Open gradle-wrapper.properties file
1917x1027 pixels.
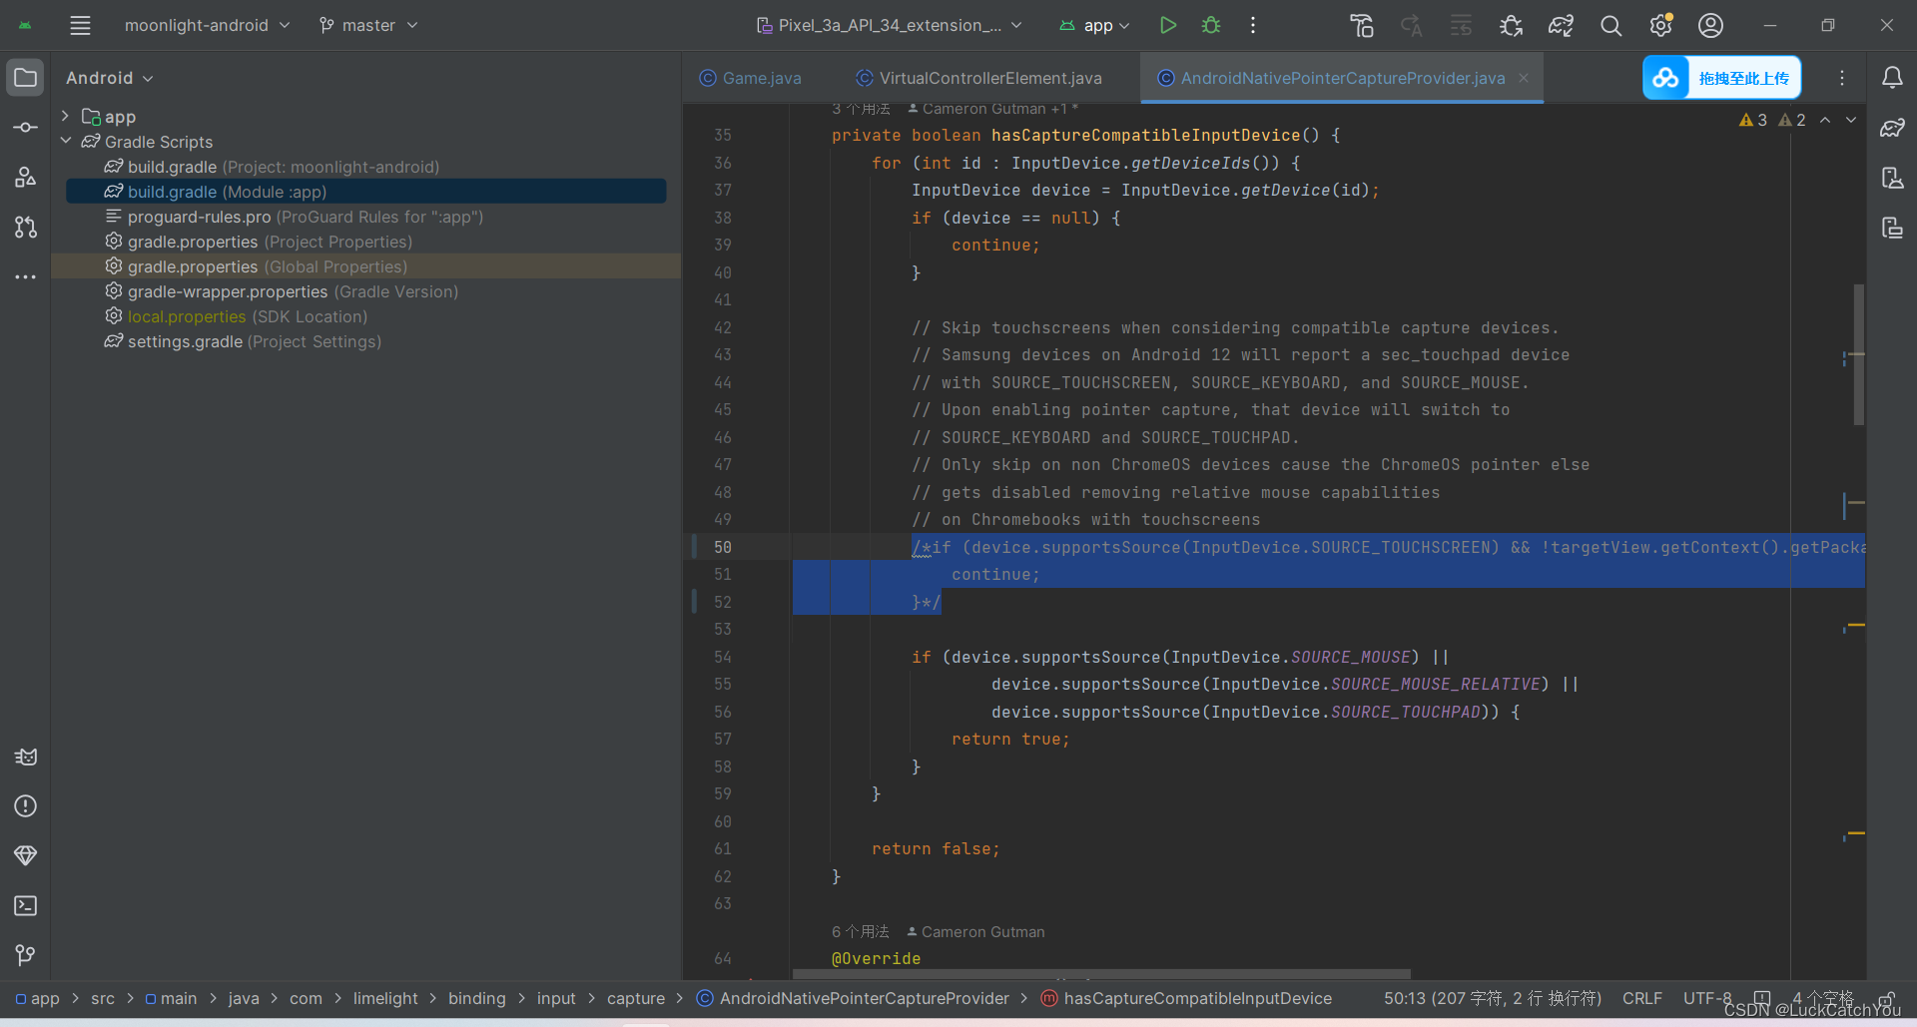click(x=282, y=291)
